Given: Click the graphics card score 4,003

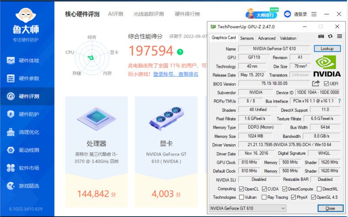Looking at the screenshot, I should point(163,194).
